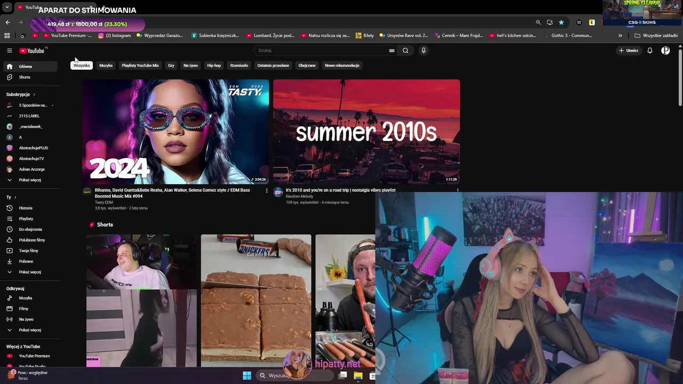Open the on-screen keyboard icon in search box

tap(392, 51)
